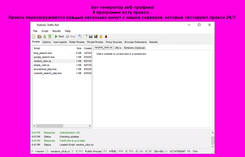Viewport: 245px width, 157px height.
Task: Click the double green download tray icon
Action: coord(50,36)
